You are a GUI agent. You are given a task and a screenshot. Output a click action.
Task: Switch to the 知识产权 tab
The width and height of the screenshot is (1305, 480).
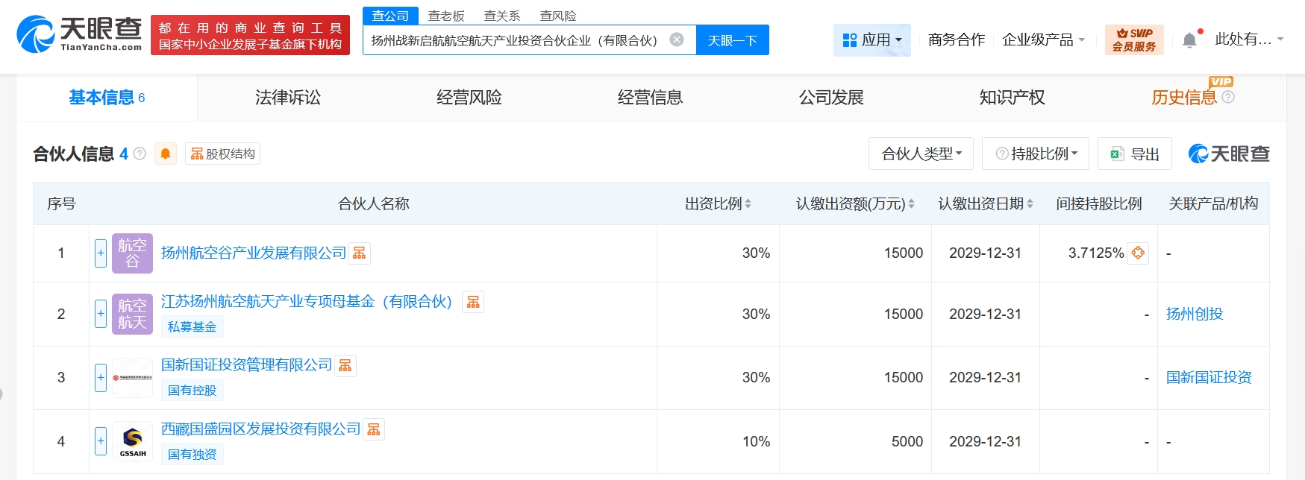click(1012, 98)
